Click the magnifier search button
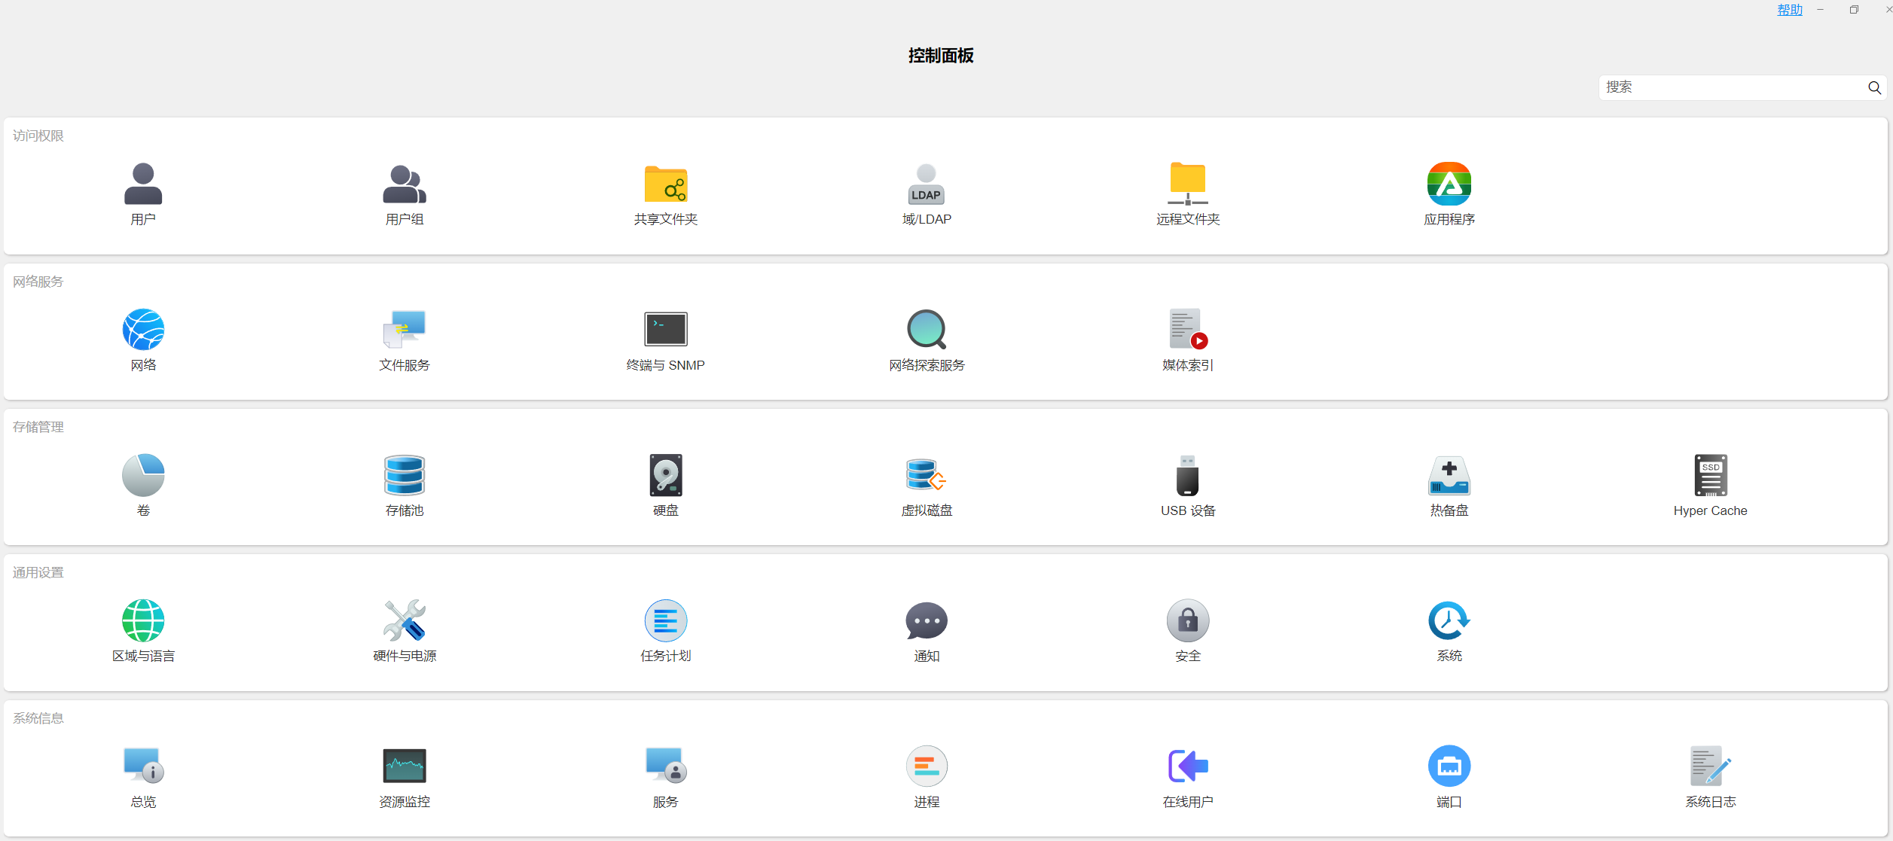The height and width of the screenshot is (841, 1893). click(x=1874, y=87)
